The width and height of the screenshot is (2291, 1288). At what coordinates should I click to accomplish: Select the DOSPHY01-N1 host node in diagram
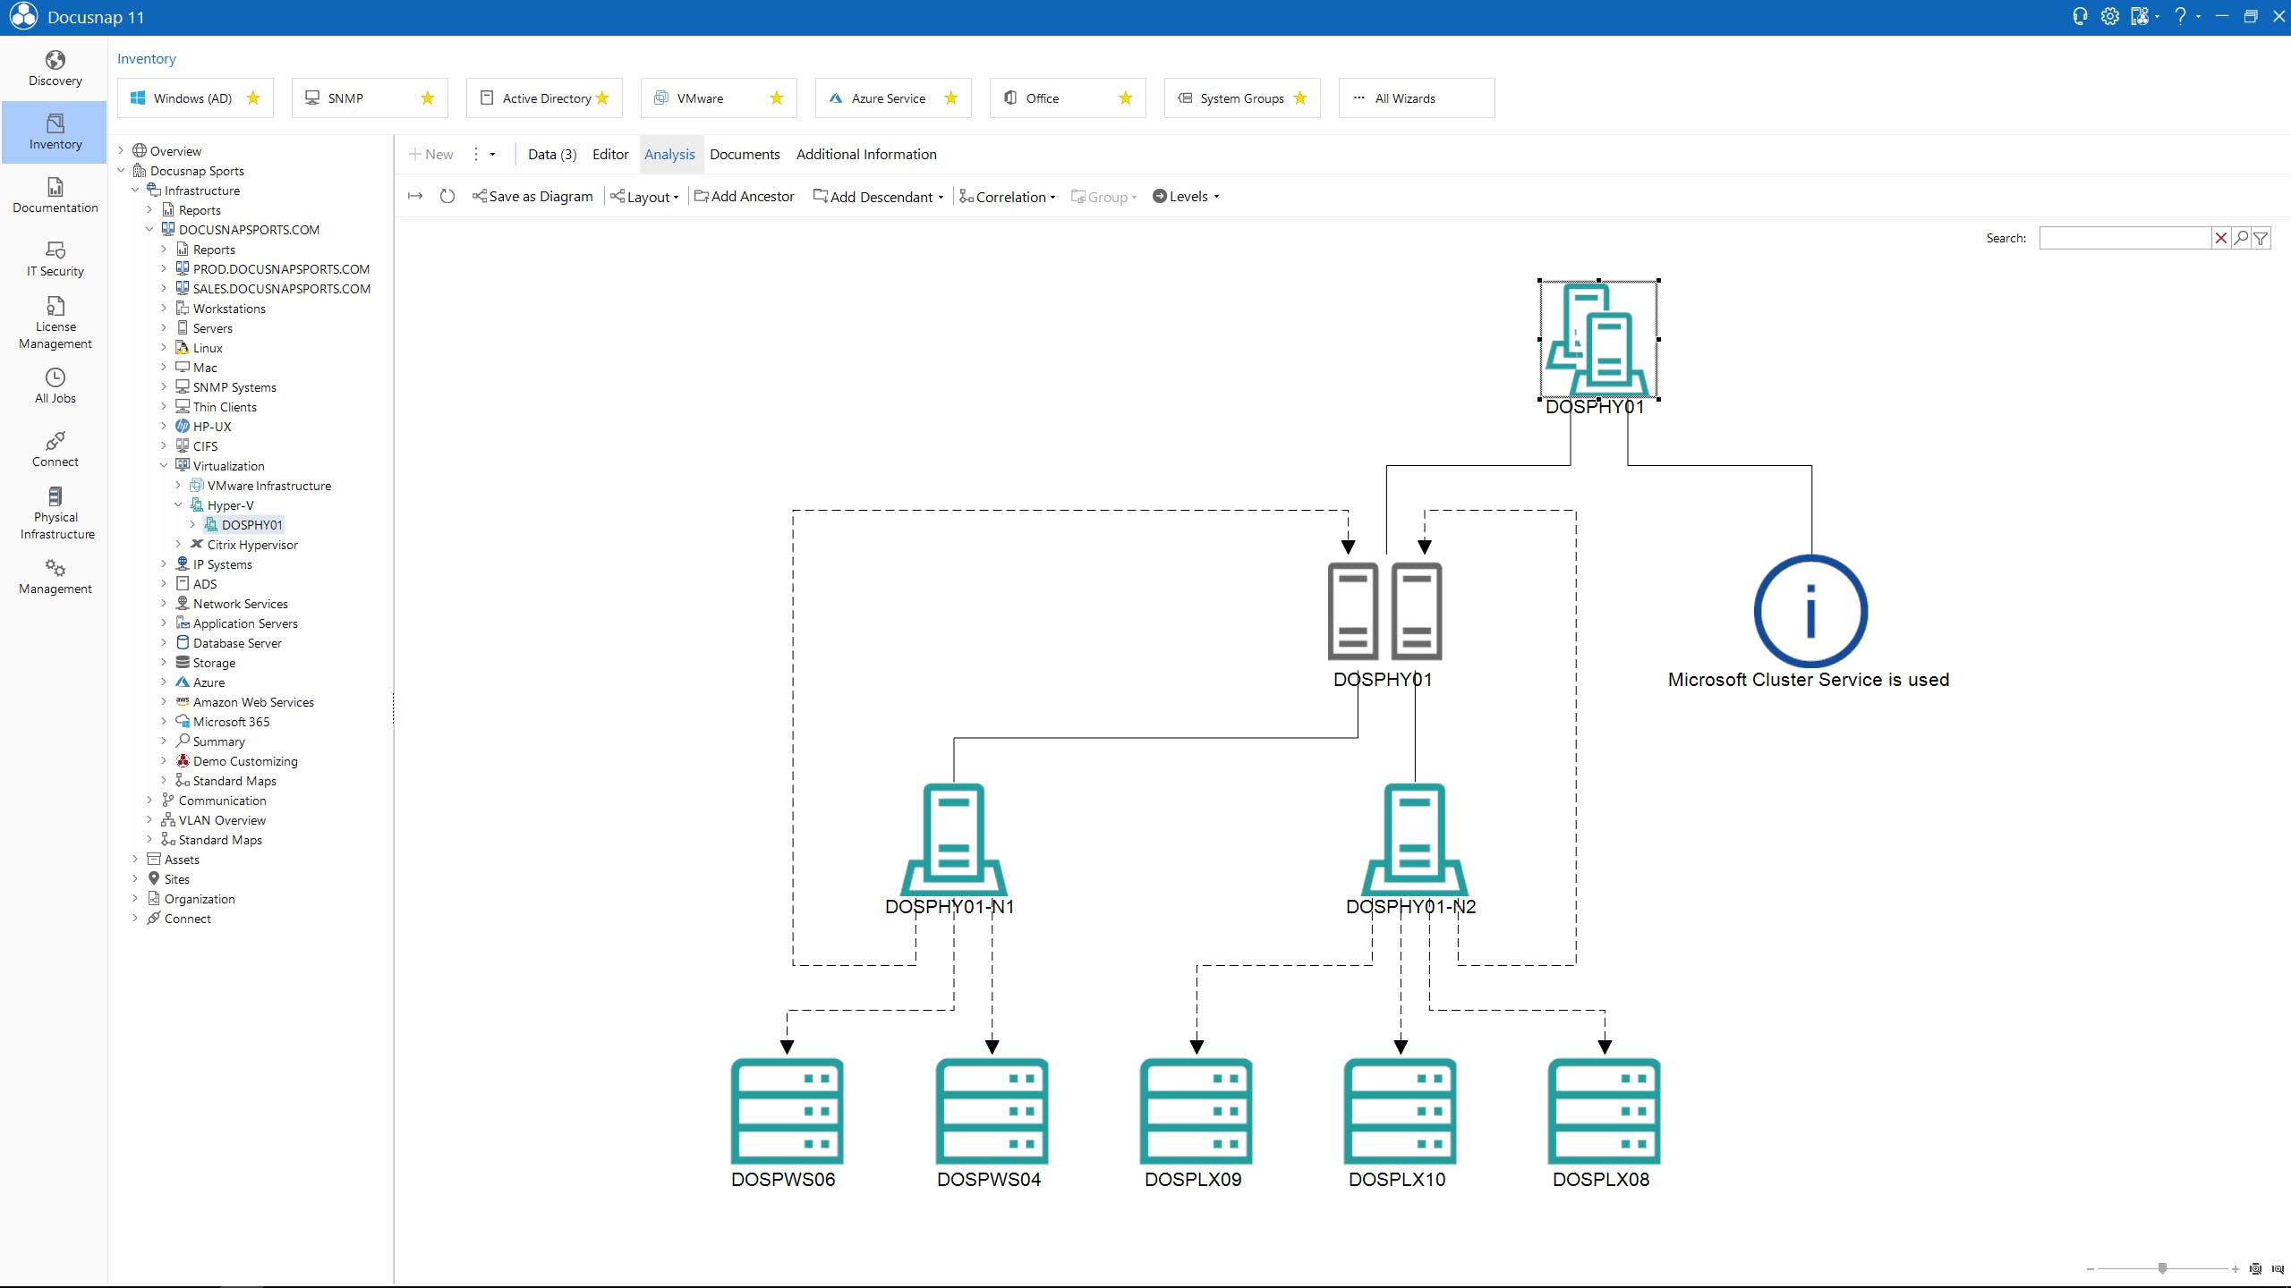pos(953,840)
